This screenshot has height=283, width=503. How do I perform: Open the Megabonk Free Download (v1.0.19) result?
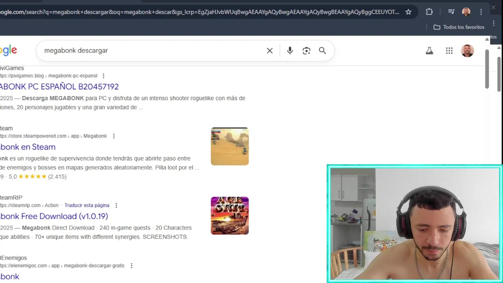(x=54, y=216)
